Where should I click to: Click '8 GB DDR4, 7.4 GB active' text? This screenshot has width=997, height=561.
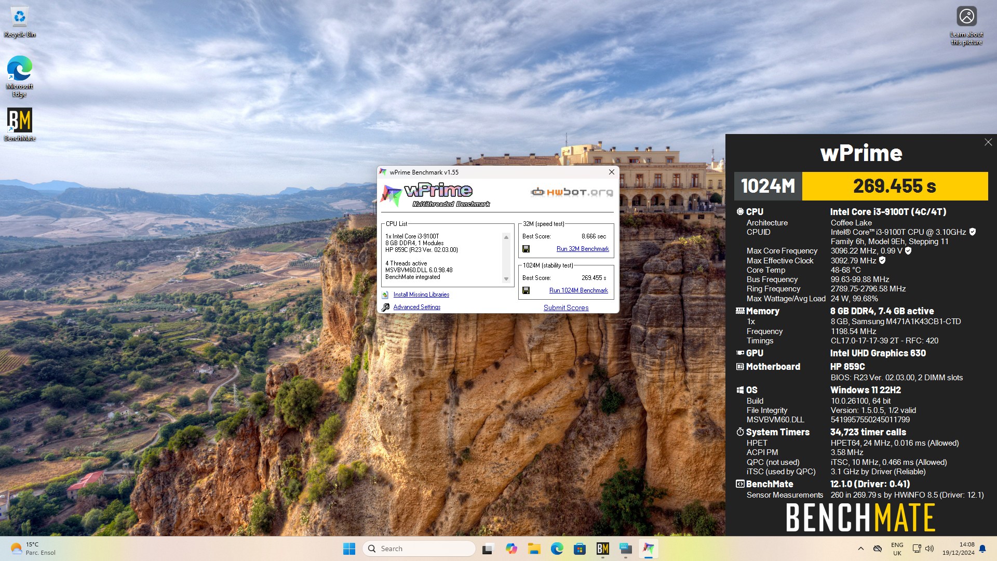click(x=882, y=311)
